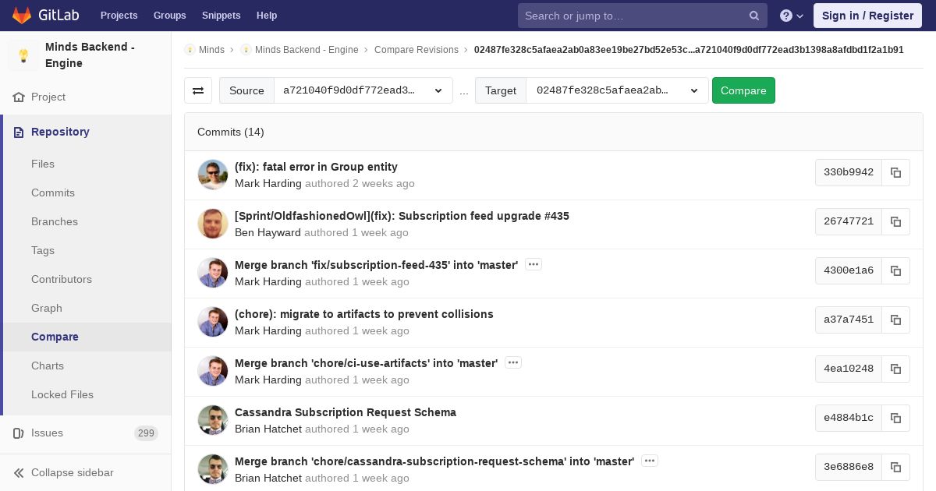Go to Files in the repository sidebar
The image size is (936, 491).
43,164
